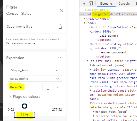The height and width of the screenshot is (121, 137).
Task: Click the <!DOCTYPE html> line
Action: [96, 10]
